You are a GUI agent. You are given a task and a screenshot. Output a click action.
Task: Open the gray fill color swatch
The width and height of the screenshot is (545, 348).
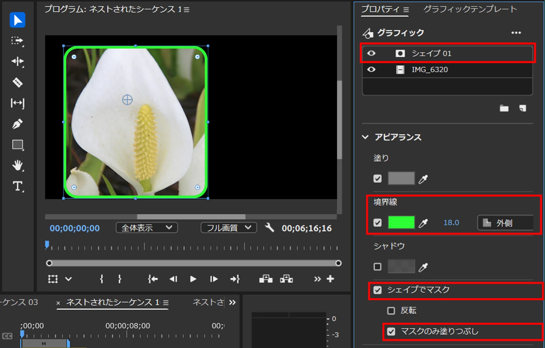point(401,178)
